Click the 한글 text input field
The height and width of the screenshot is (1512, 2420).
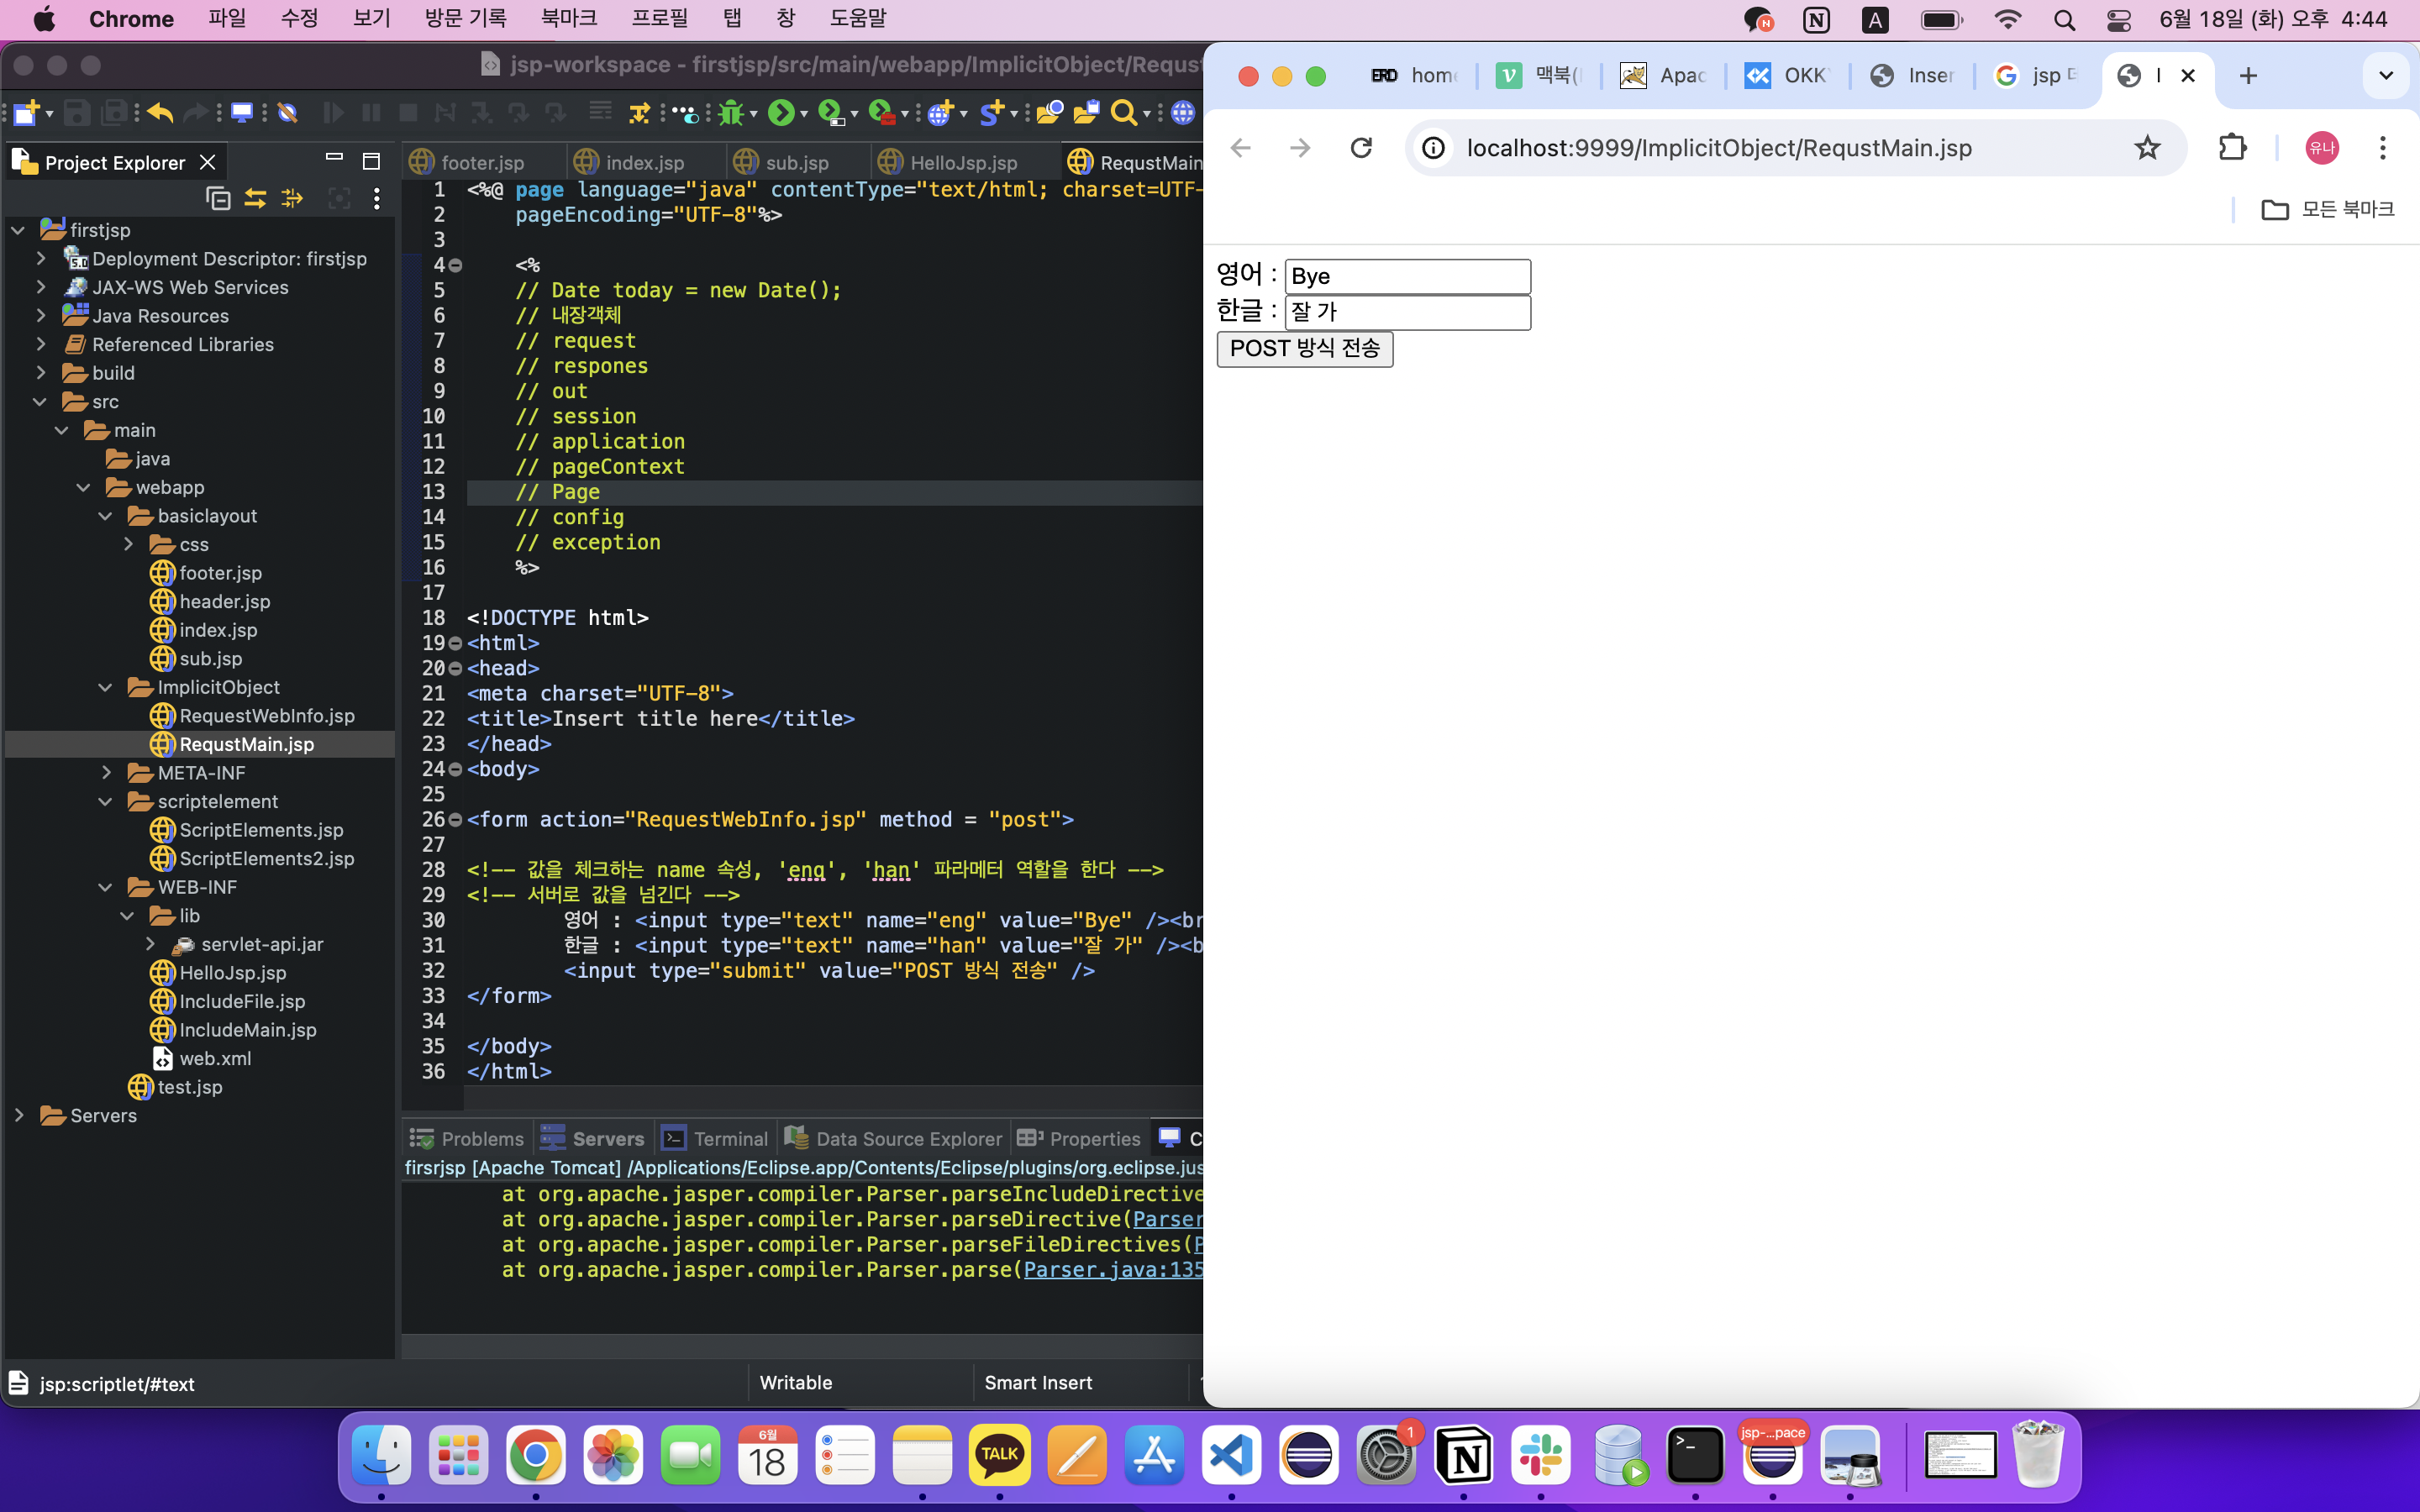click(1407, 312)
